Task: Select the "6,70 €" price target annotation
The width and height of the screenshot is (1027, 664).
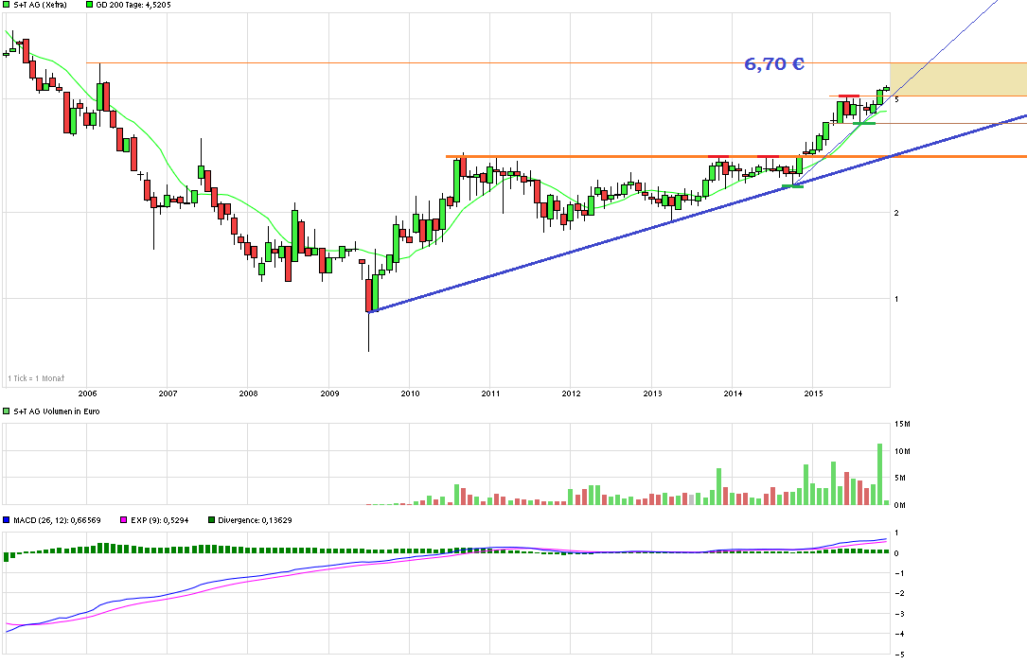Action: click(x=773, y=64)
